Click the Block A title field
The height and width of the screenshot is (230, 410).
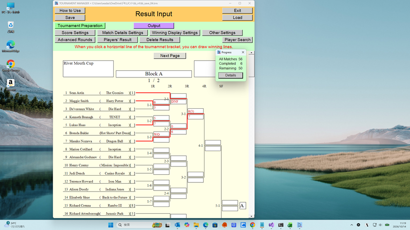tap(154, 74)
